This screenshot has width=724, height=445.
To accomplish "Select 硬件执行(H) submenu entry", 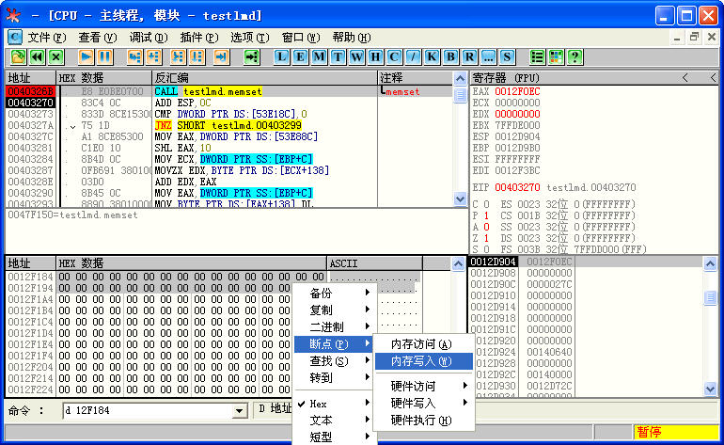I will coord(423,421).
